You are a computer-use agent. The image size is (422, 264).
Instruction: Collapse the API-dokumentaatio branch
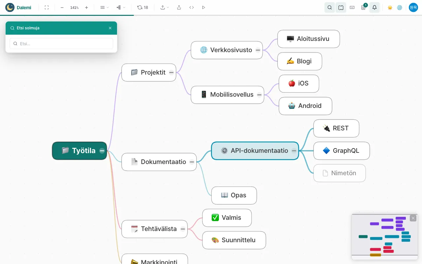(x=294, y=151)
